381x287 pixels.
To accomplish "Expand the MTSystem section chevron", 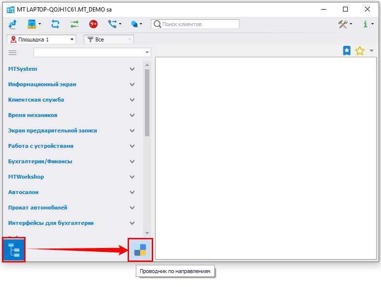I will (132, 69).
